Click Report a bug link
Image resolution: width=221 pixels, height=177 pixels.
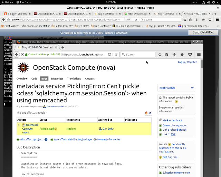(167, 88)
